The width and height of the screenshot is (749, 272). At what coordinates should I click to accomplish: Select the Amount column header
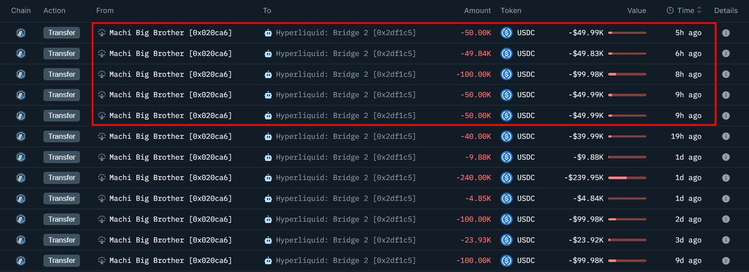pyautogui.click(x=477, y=11)
